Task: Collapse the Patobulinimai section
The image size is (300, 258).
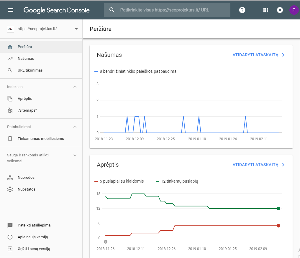Action: tap(75, 127)
